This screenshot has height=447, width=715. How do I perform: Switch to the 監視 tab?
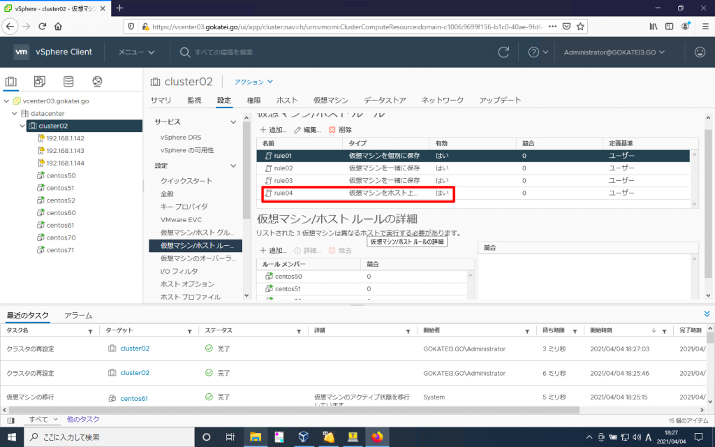point(194,100)
